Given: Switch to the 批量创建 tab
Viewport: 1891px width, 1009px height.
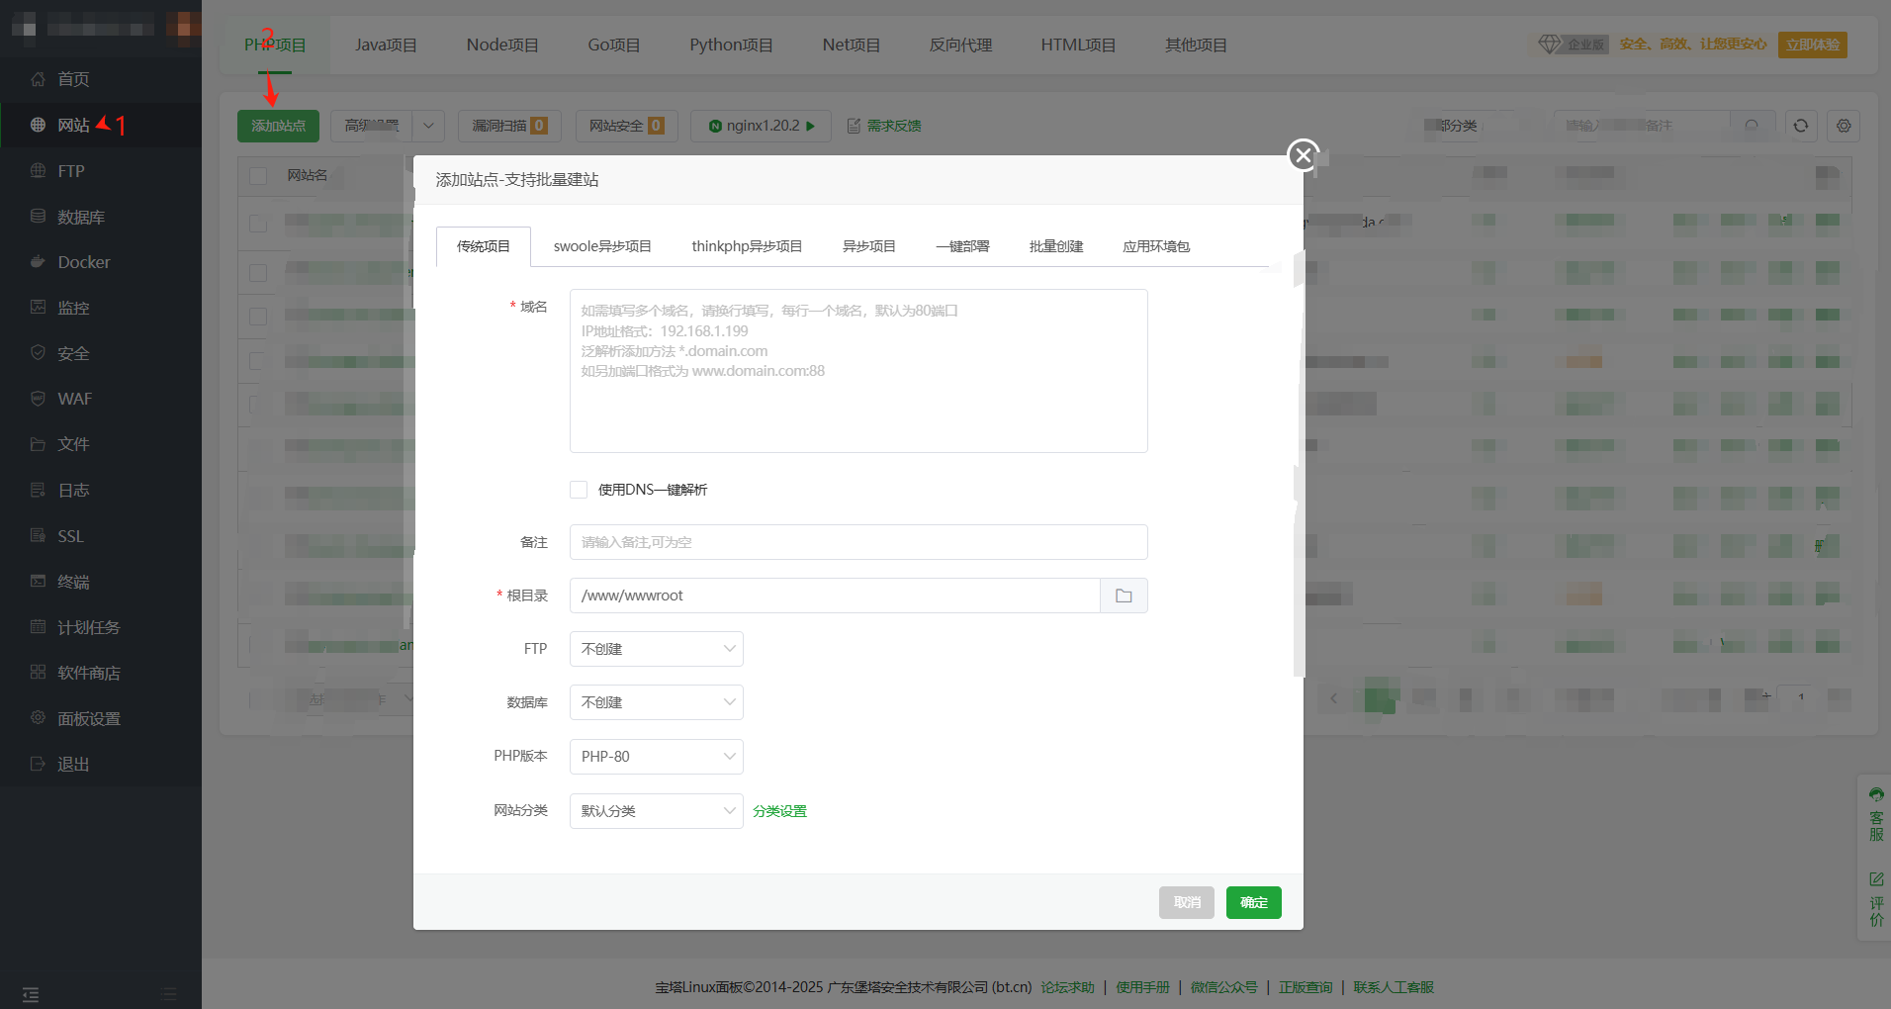Looking at the screenshot, I should tap(1055, 246).
